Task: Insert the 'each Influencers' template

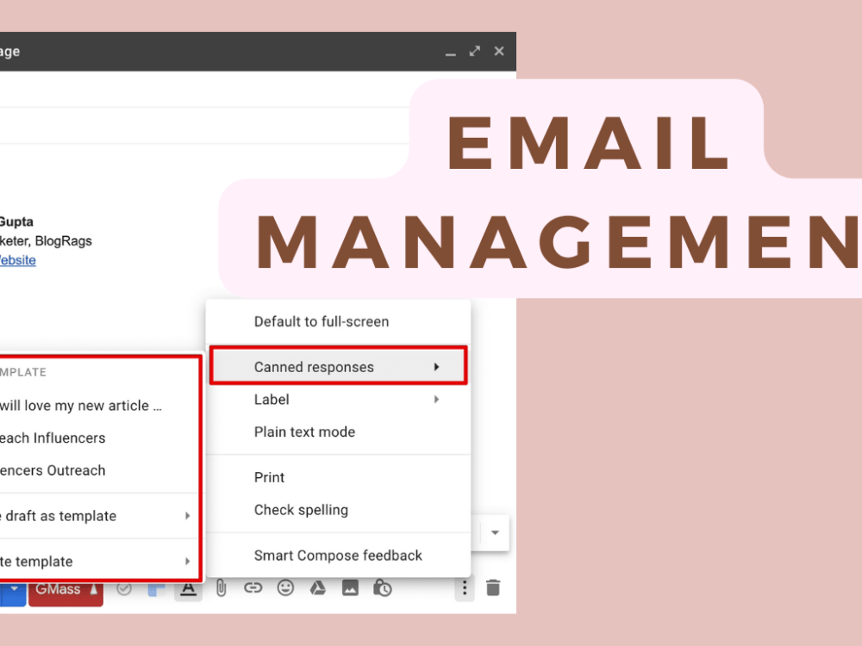Action: click(x=99, y=438)
